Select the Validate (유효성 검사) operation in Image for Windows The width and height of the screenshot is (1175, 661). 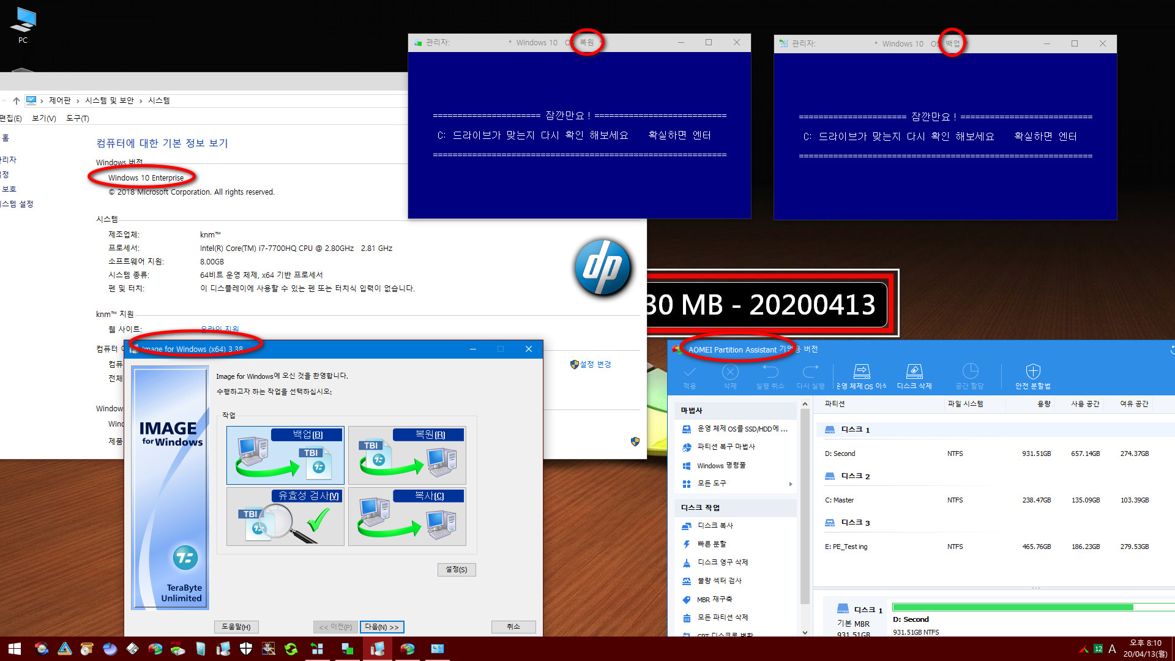click(x=285, y=516)
